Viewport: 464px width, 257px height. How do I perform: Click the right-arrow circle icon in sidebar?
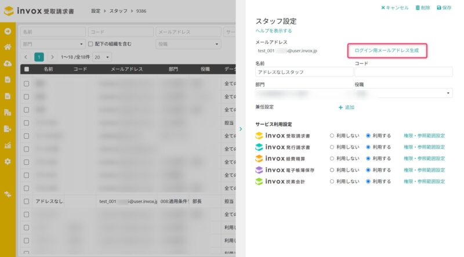tap(8, 31)
